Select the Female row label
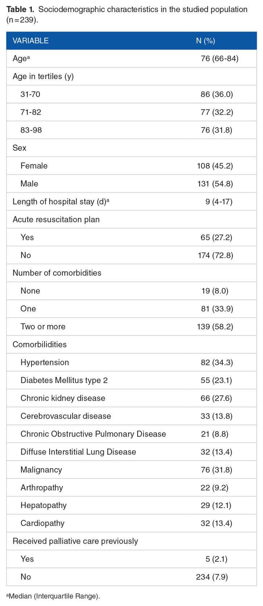 [34, 166]
